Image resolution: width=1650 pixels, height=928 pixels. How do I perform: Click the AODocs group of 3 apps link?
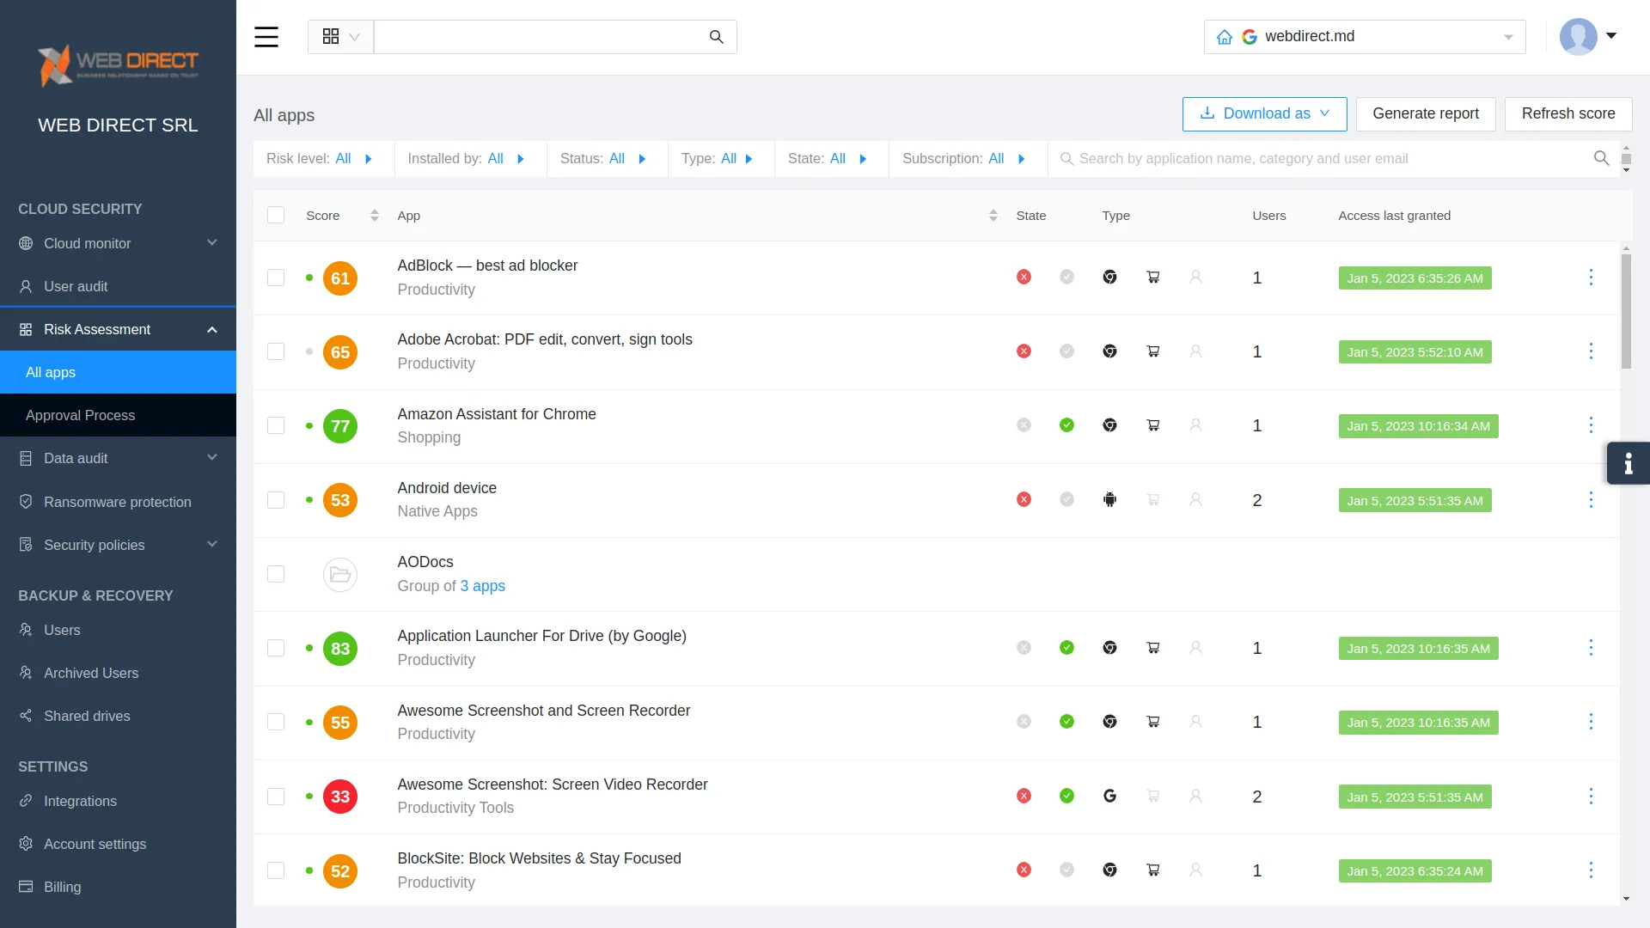point(481,586)
